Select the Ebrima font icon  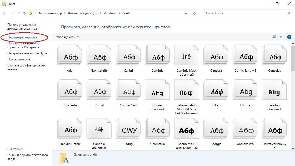pyautogui.click(x=245, y=90)
